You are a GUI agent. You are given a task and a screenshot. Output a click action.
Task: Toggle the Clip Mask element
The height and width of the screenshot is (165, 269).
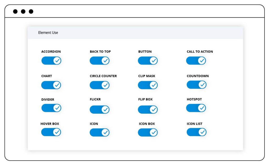(148, 85)
